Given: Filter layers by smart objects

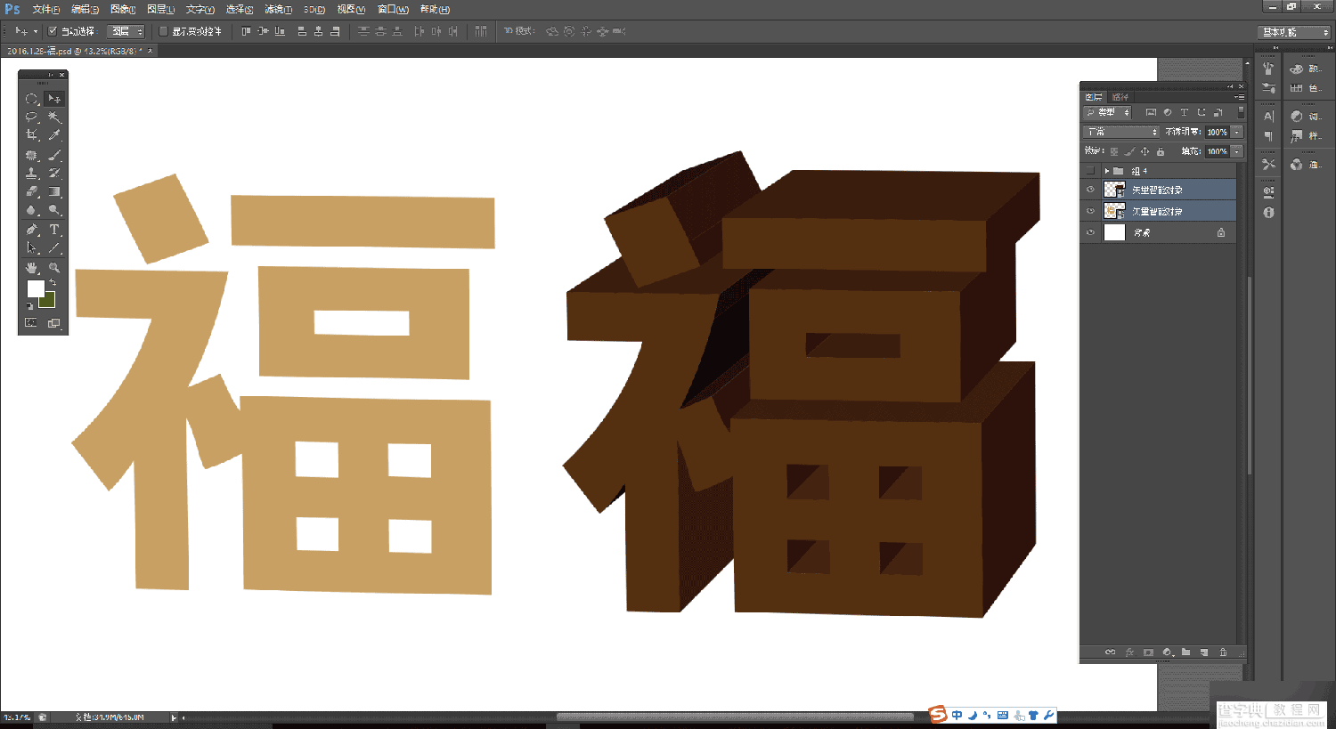Looking at the screenshot, I should click(1218, 112).
